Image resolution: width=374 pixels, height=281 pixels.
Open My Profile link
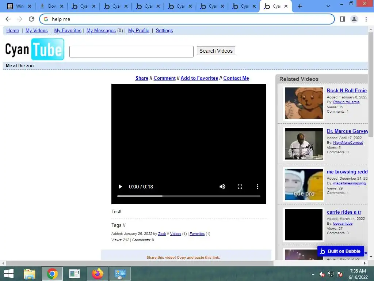(138, 31)
